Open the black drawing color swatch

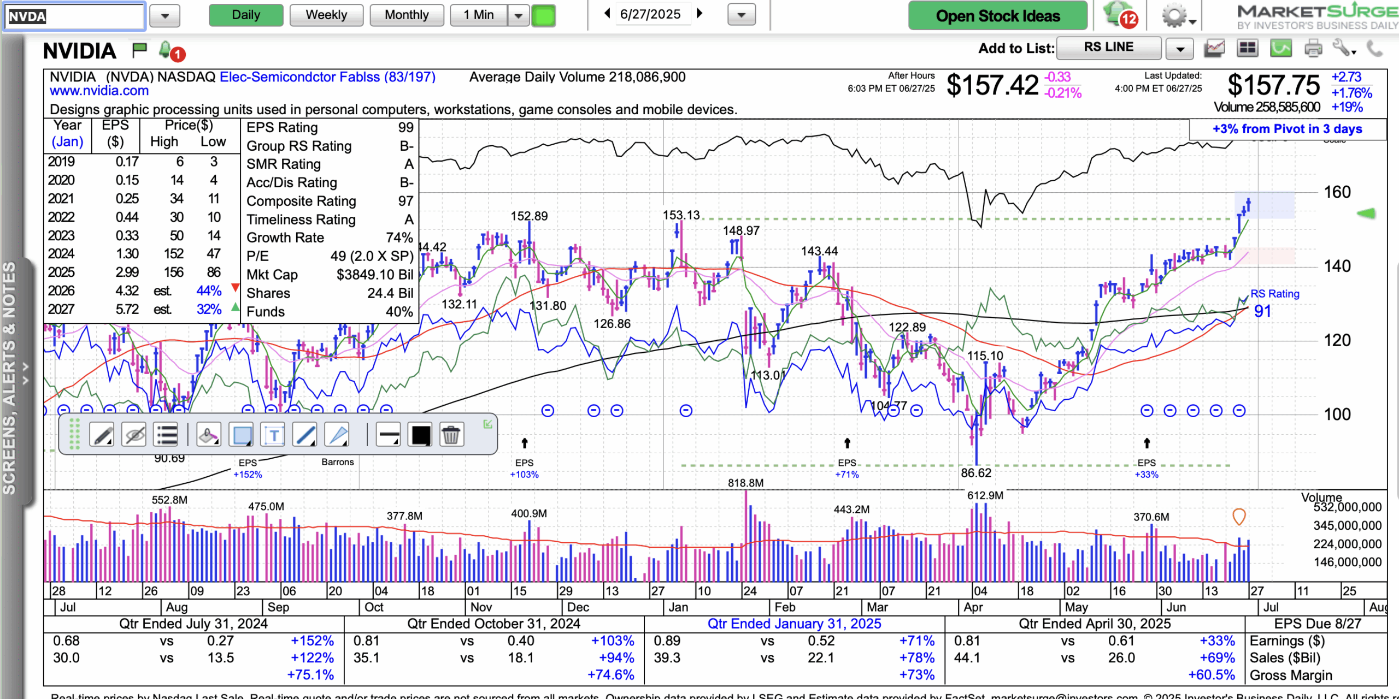click(x=420, y=435)
